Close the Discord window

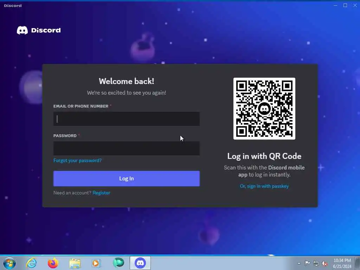tap(355, 5)
